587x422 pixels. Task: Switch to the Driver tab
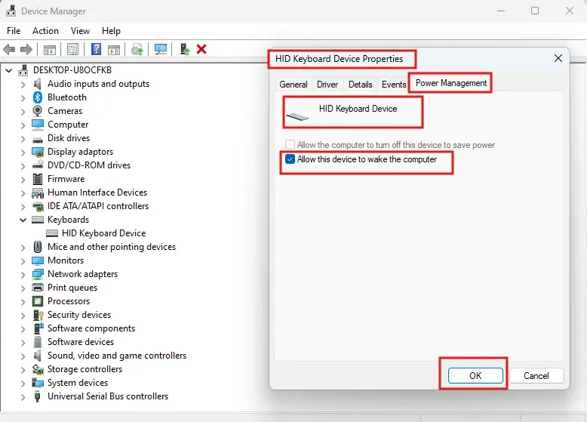(x=327, y=85)
